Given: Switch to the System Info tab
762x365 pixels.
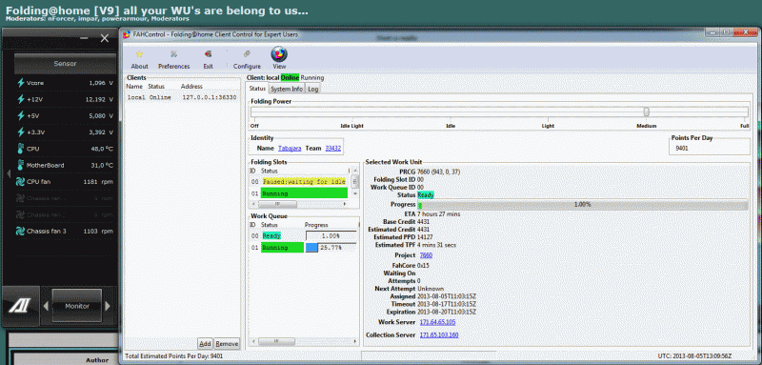Looking at the screenshot, I should pyautogui.click(x=287, y=89).
